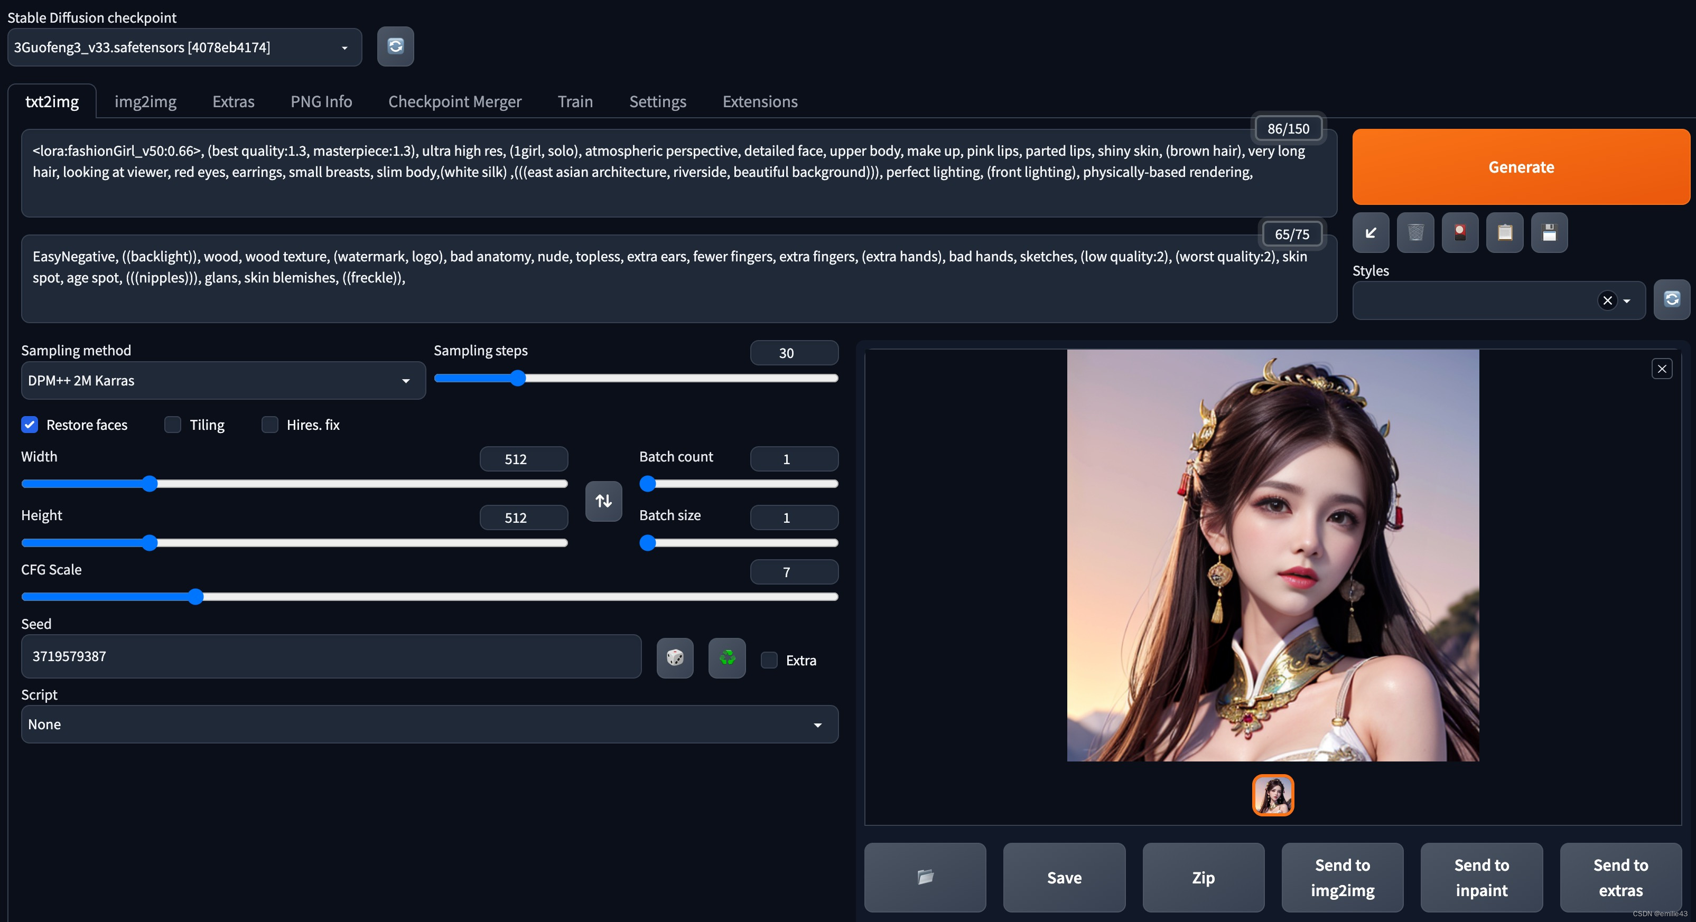Image resolution: width=1696 pixels, height=922 pixels.
Task: Open the Sampling method dropdown
Action: [222, 380]
